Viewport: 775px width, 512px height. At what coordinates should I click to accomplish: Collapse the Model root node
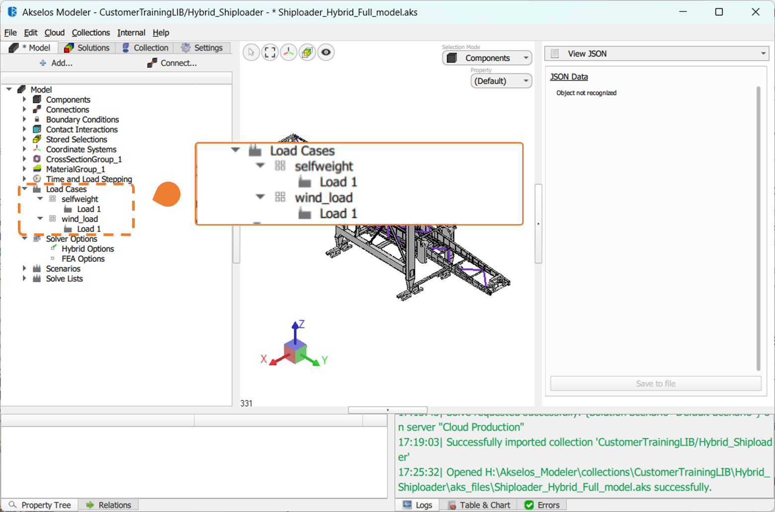tap(9, 89)
